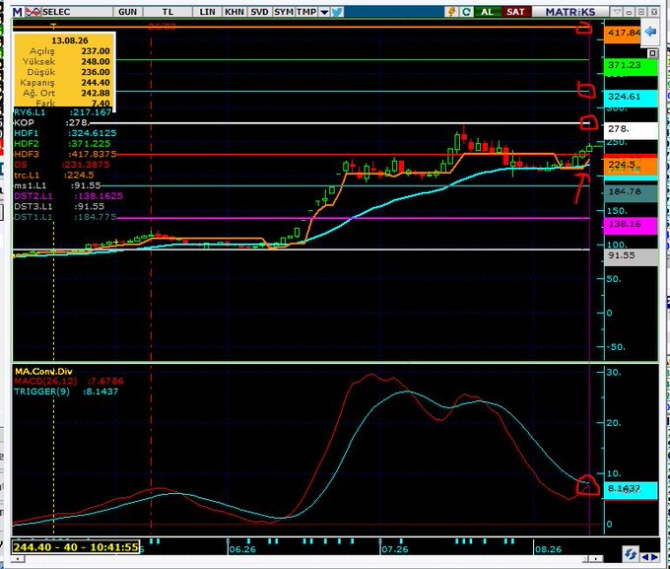This screenshot has height=569, width=670.
Task: Click the DST1.L1 indicator label
Action: click(33, 217)
